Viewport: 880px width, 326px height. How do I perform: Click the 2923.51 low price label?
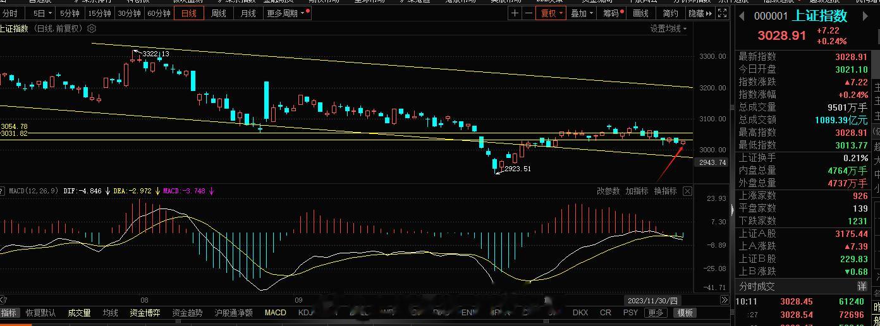point(516,169)
